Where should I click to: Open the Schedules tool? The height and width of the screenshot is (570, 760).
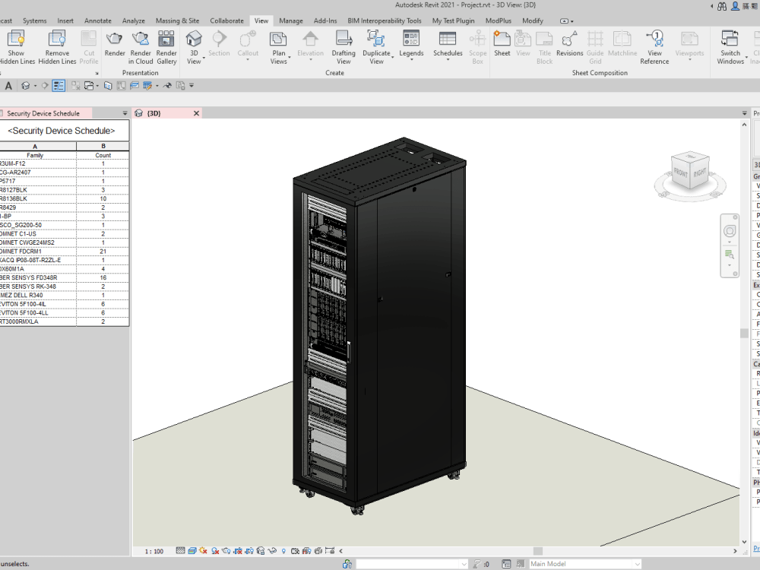click(x=448, y=46)
